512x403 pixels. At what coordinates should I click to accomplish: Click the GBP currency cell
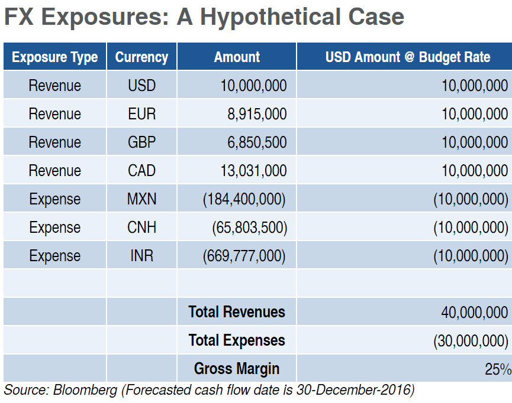pos(141,142)
